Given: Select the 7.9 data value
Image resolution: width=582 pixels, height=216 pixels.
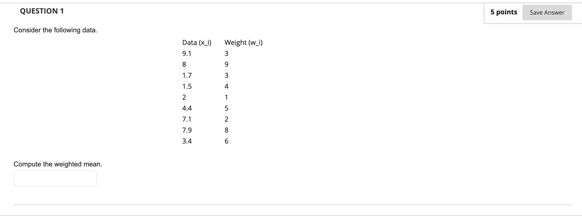Looking at the screenshot, I should pos(187,130).
